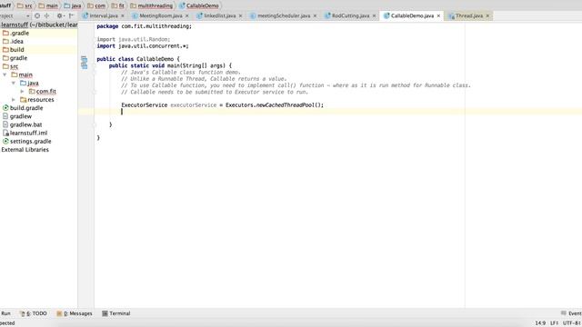Click the gutter icon next to main method

click(x=85, y=65)
